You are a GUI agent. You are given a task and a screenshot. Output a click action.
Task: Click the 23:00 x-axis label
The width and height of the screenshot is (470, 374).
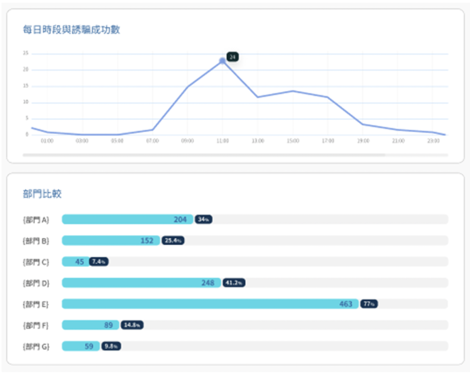[x=433, y=141]
